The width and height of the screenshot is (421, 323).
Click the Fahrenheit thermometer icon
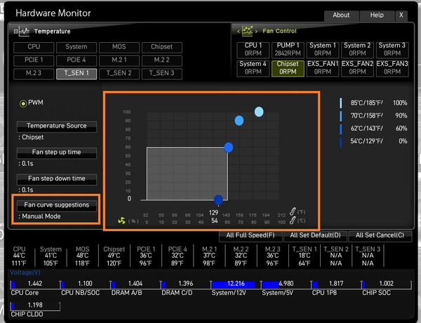click(x=293, y=212)
